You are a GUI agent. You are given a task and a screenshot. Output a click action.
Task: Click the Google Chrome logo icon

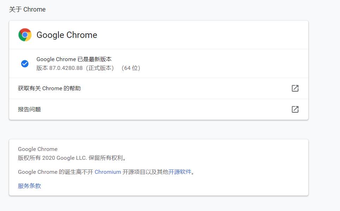25,35
